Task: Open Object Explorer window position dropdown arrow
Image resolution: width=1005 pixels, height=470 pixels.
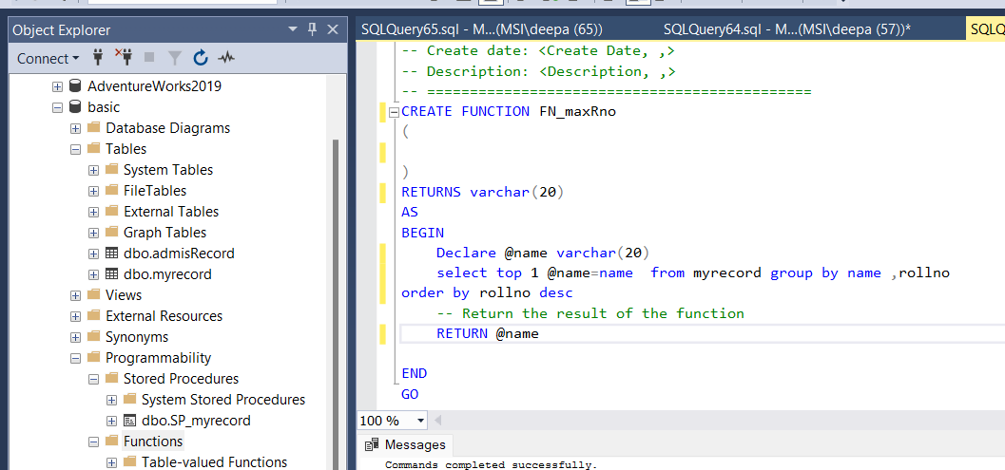Action: point(293,29)
